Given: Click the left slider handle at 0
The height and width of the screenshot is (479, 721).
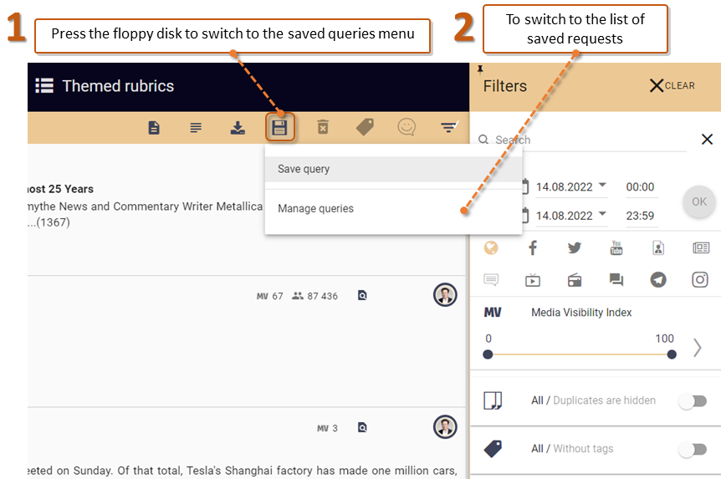Looking at the screenshot, I should click(488, 354).
